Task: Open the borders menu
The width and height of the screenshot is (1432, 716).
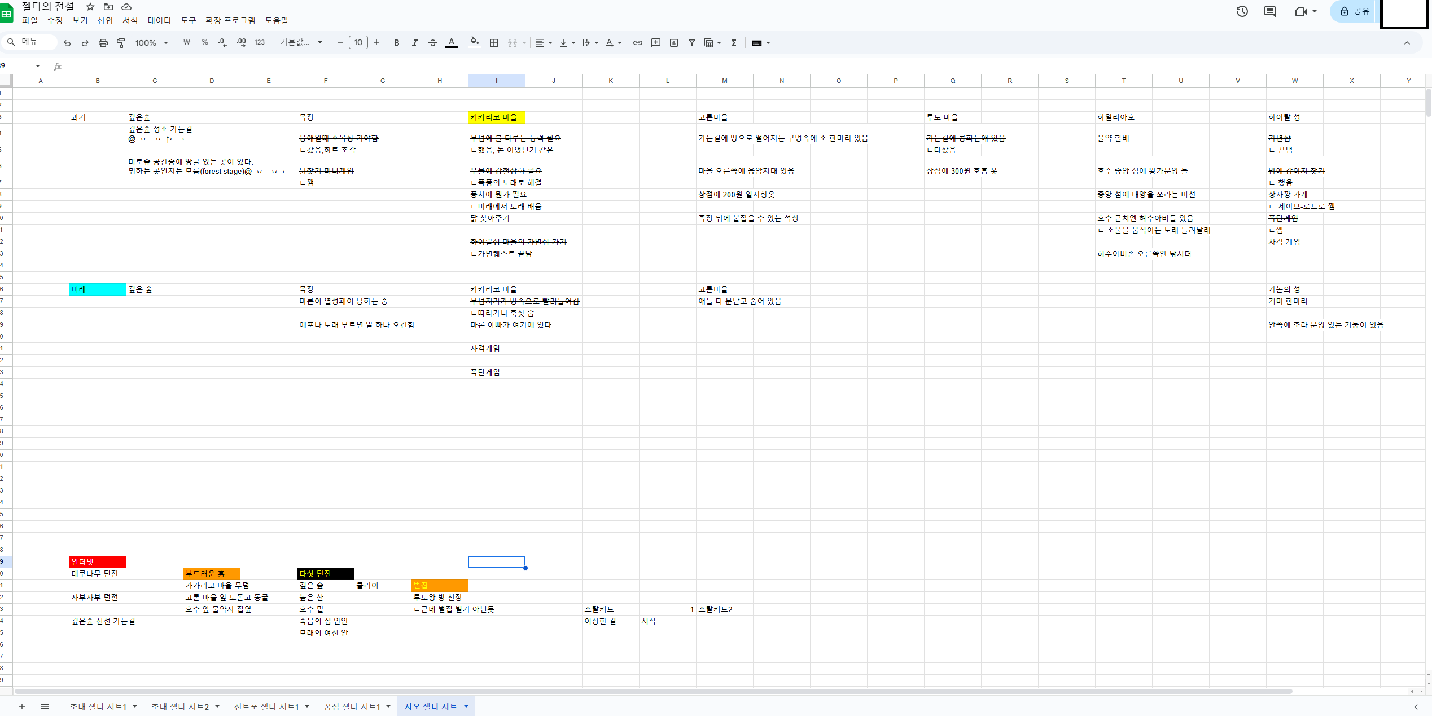Action: [494, 43]
